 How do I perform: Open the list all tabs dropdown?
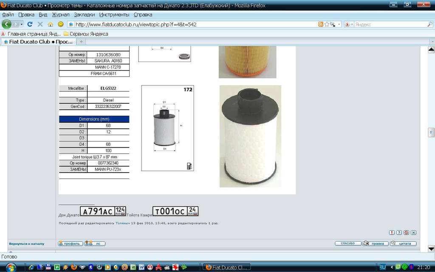(432, 42)
